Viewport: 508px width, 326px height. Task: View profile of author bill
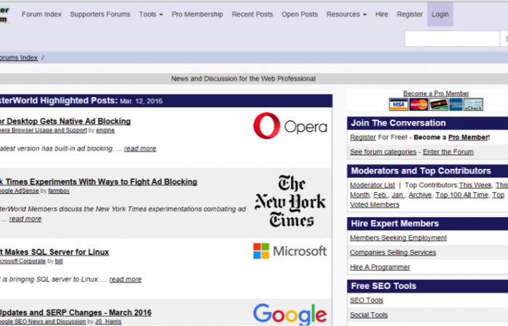pos(59,261)
